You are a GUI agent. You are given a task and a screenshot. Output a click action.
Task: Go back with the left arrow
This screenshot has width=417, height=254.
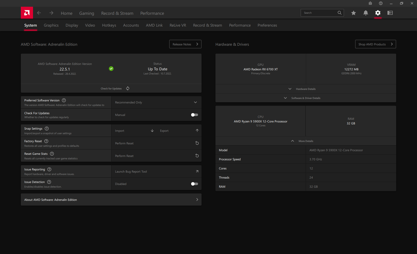coord(39,13)
